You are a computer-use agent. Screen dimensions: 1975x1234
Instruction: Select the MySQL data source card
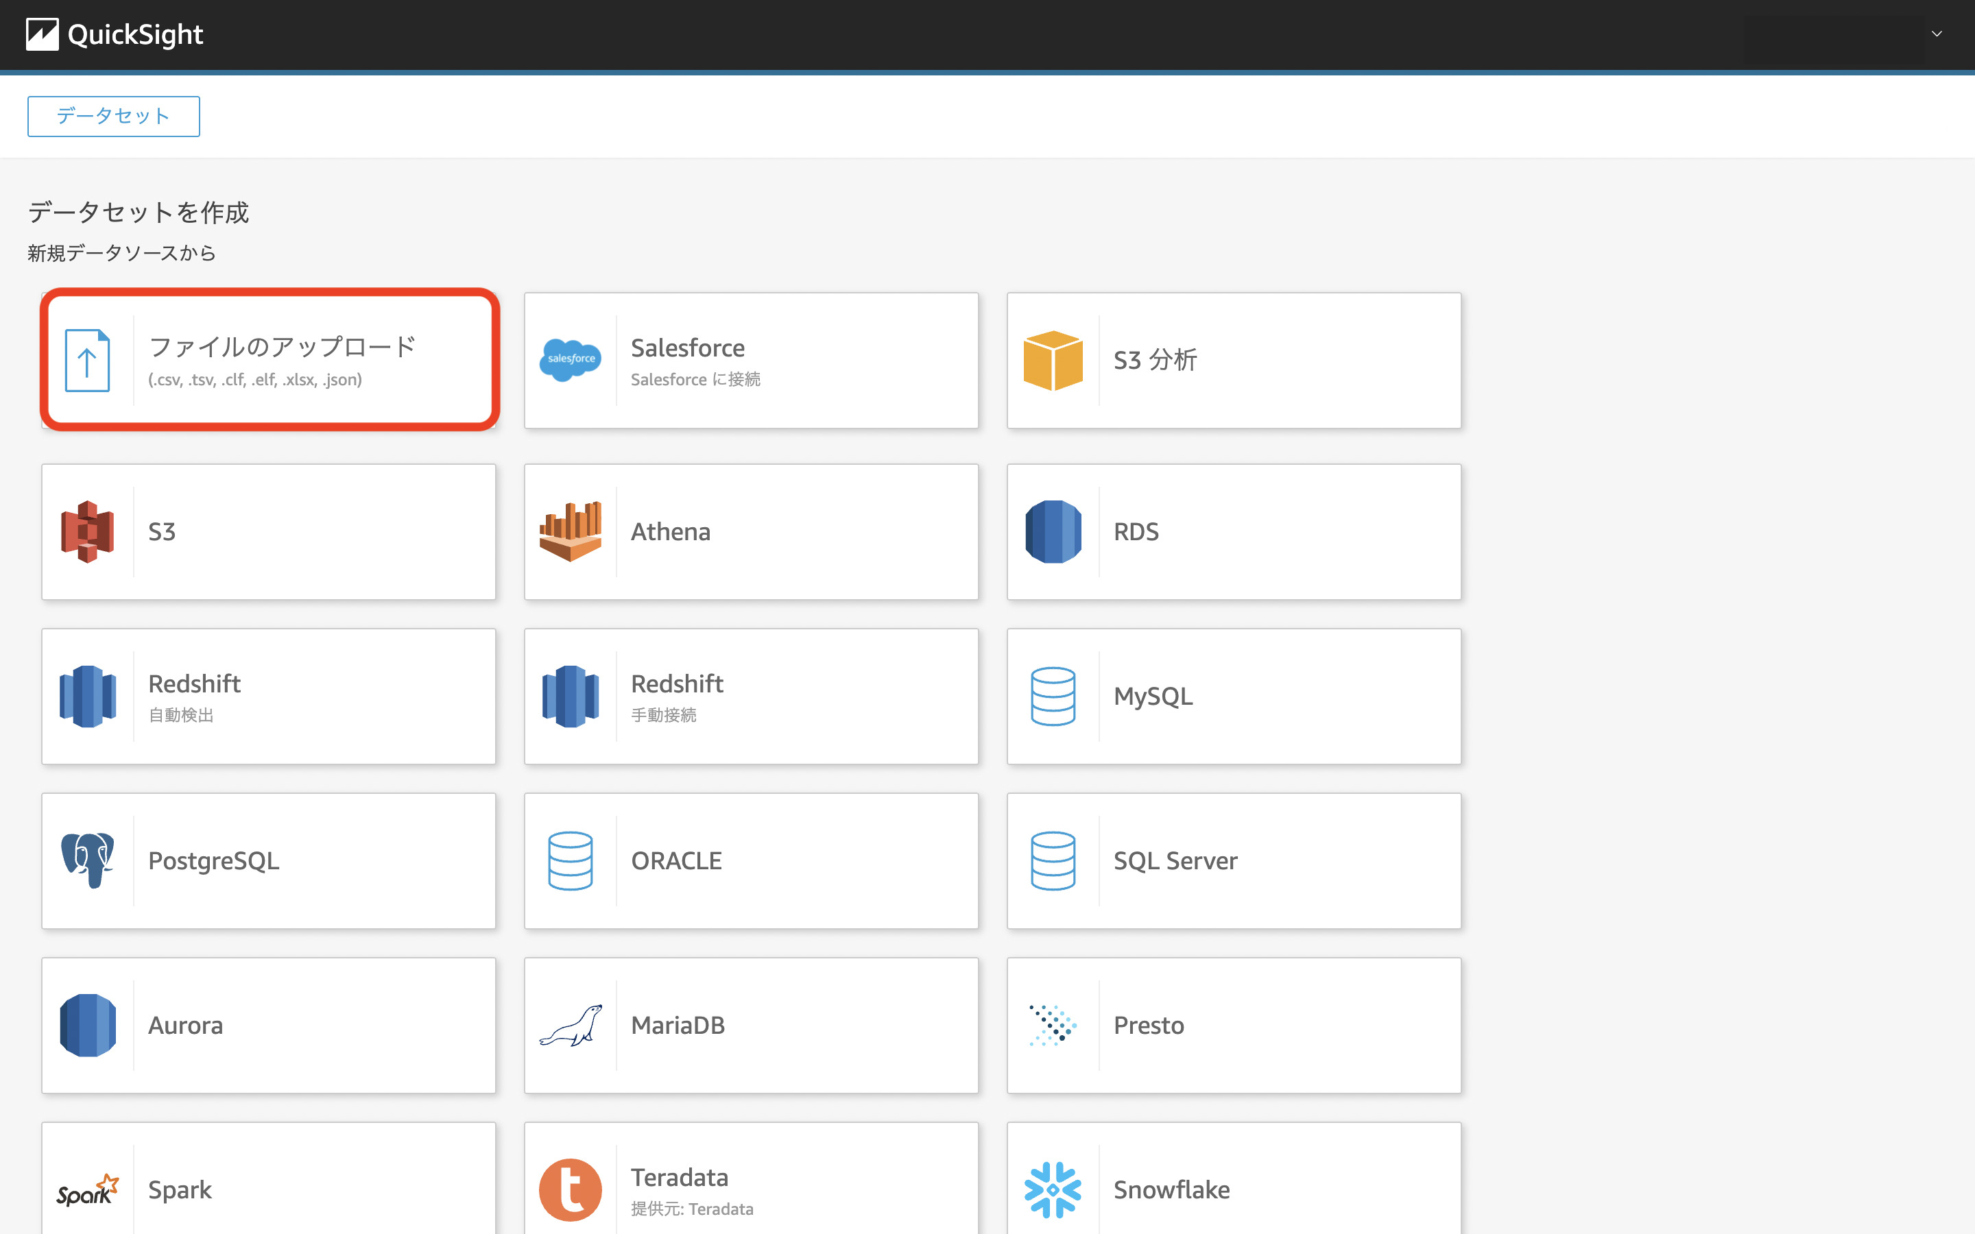tap(1233, 696)
